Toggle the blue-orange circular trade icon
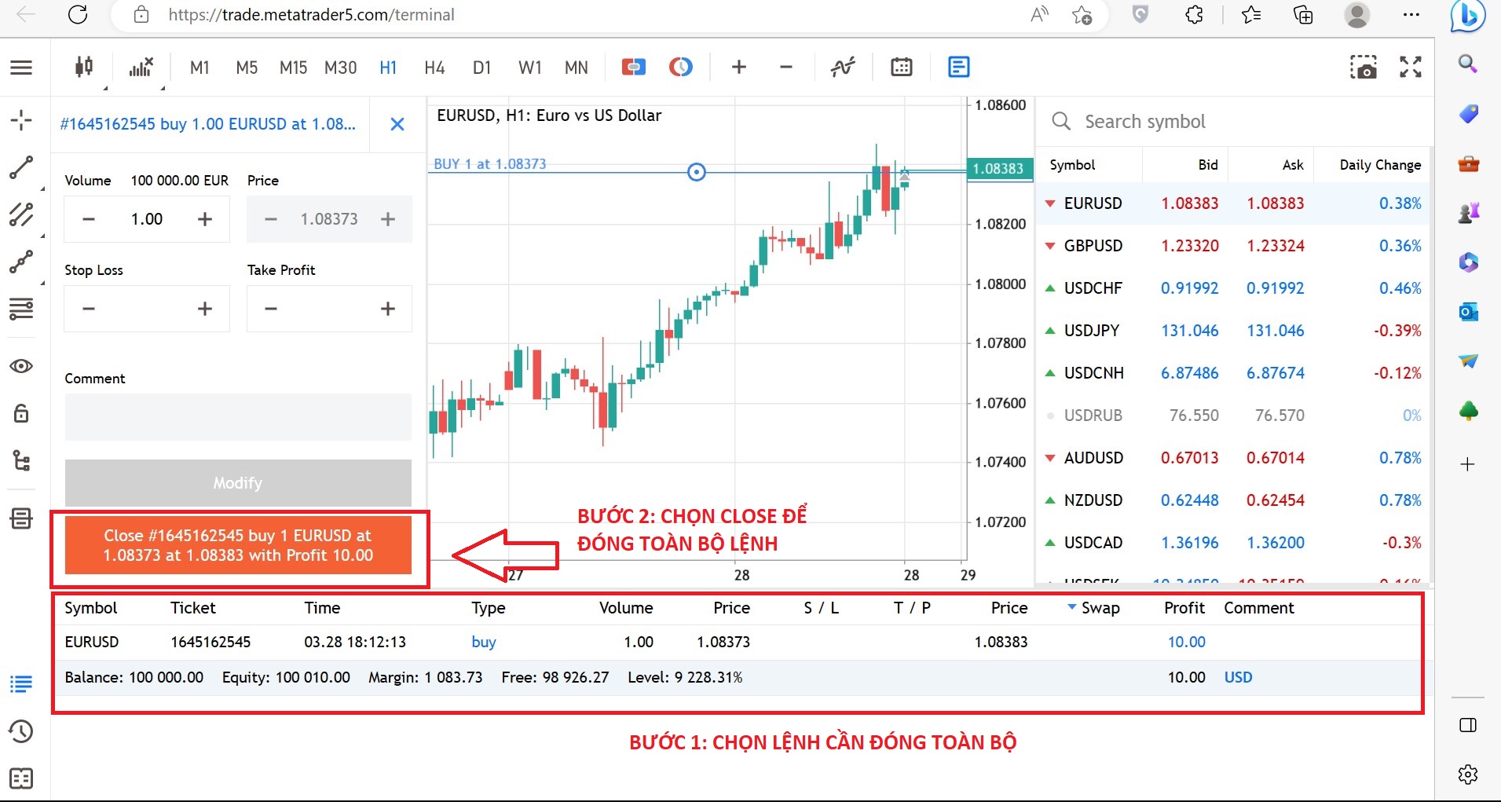The height and width of the screenshot is (802, 1501). (x=681, y=68)
